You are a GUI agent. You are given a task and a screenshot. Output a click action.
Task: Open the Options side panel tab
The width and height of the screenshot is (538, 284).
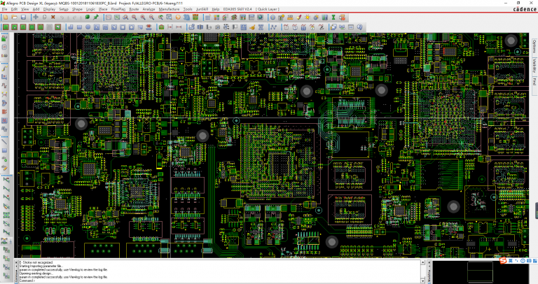click(x=534, y=46)
